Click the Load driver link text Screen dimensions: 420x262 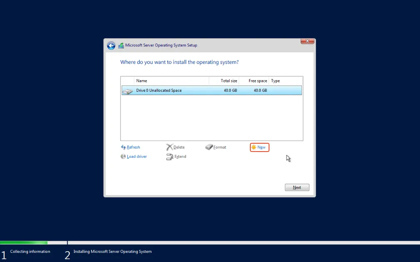[x=136, y=156]
